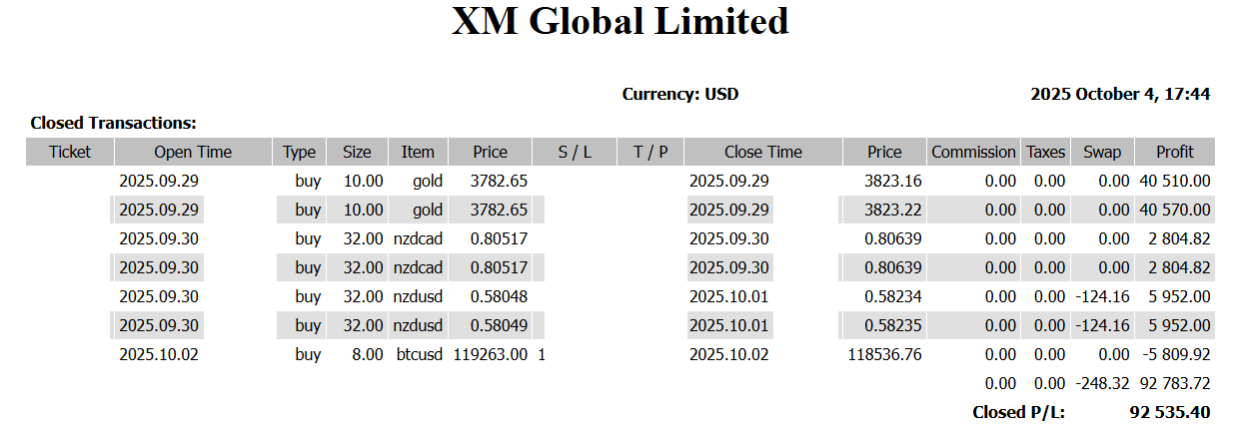Image resolution: width=1243 pixels, height=433 pixels.
Task: Click the 118536.76 close price cell
Action: click(x=884, y=354)
